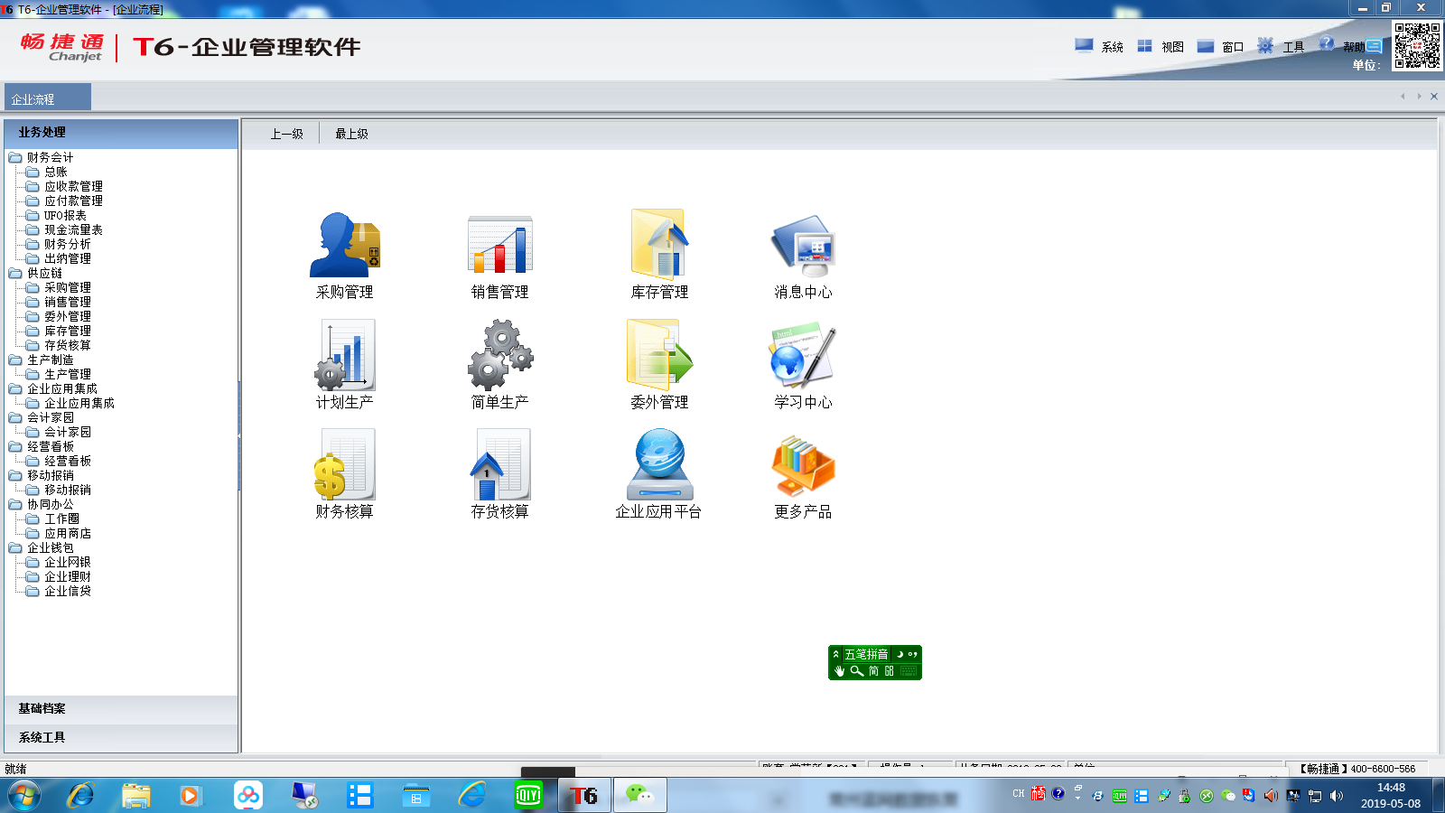Viewport: 1445px width, 813px height.
Task: Open the 简单生产 gears icon
Action: (500, 355)
